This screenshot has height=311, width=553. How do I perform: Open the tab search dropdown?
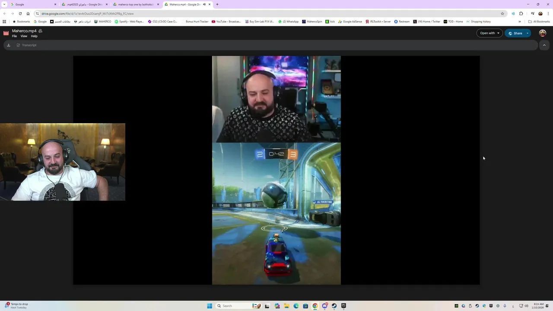[x=4, y=4]
